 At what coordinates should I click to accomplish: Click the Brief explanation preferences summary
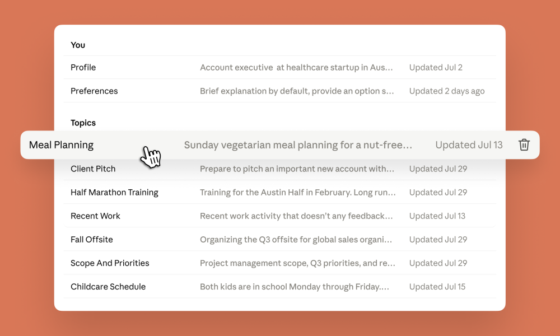[x=297, y=91]
